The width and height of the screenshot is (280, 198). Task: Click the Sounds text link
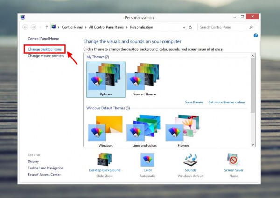(x=190, y=170)
